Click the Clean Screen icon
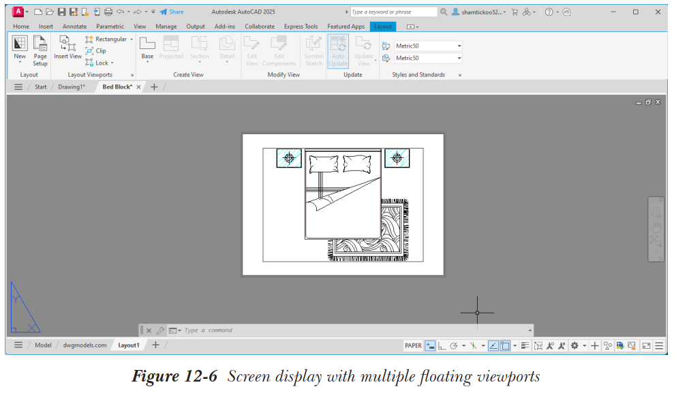The image size is (674, 402). pos(646,345)
